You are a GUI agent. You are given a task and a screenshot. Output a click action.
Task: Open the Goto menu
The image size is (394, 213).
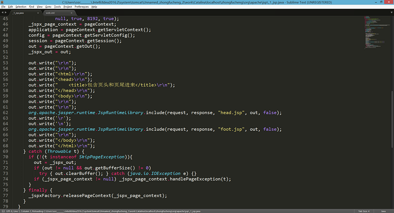[x=48, y=7]
